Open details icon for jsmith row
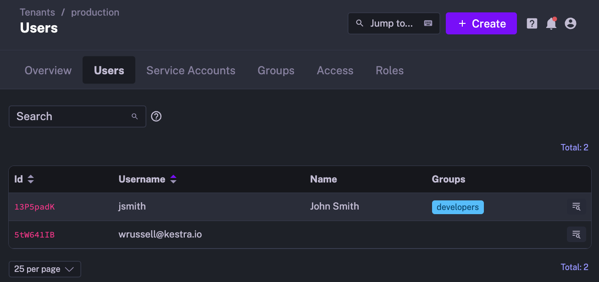This screenshot has width=599, height=282. click(x=576, y=207)
